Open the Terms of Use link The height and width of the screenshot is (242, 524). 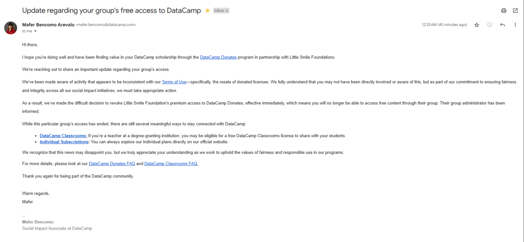(x=174, y=82)
